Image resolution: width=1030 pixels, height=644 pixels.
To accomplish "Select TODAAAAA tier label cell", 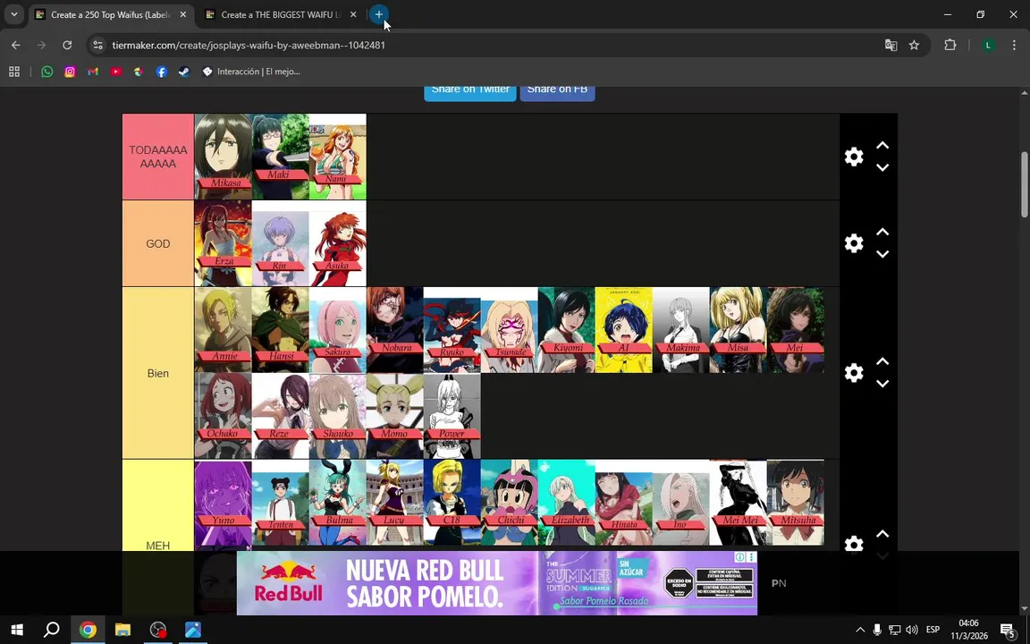I will point(157,157).
